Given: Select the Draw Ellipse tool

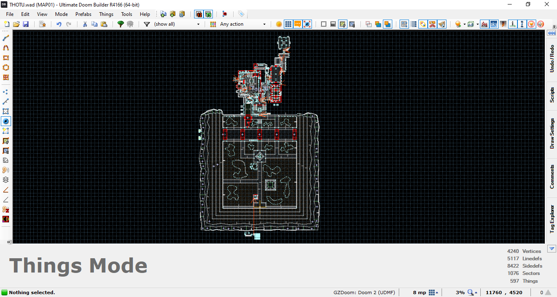Looking at the screenshot, I should [x=6, y=67].
